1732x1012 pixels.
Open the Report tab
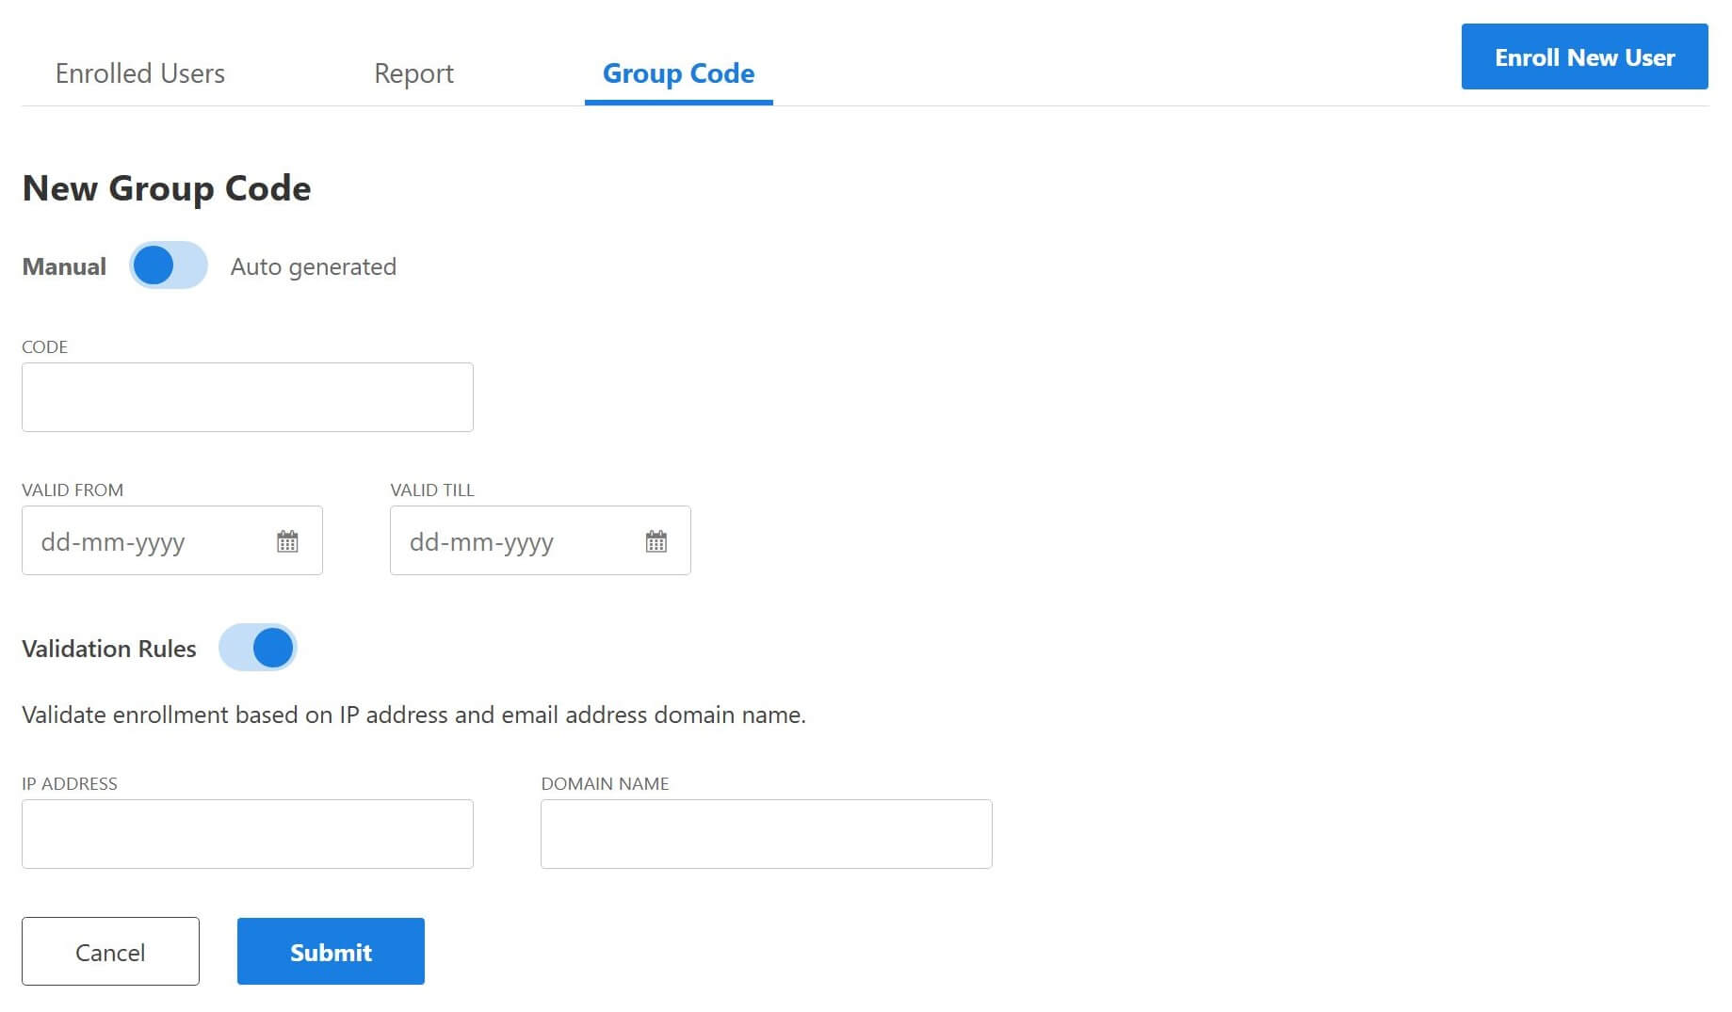click(x=414, y=72)
